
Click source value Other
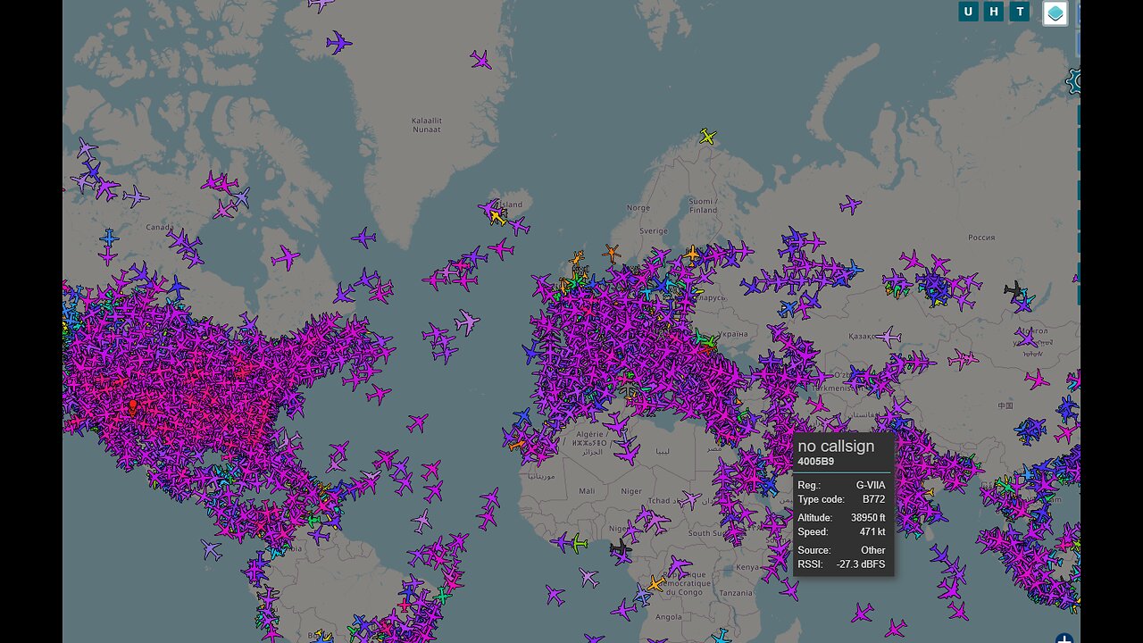(x=873, y=550)
